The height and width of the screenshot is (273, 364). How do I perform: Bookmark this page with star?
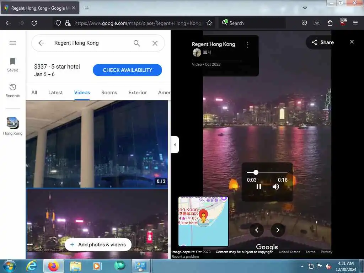click(209, 23)
